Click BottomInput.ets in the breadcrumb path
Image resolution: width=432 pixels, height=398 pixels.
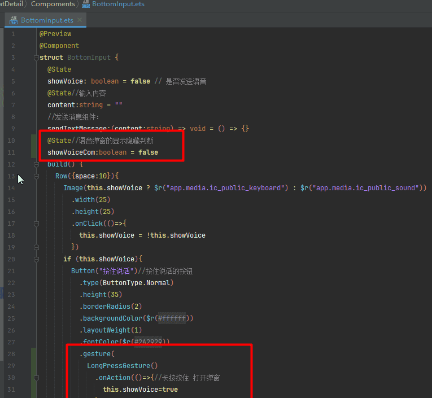[x=118, y=4]
